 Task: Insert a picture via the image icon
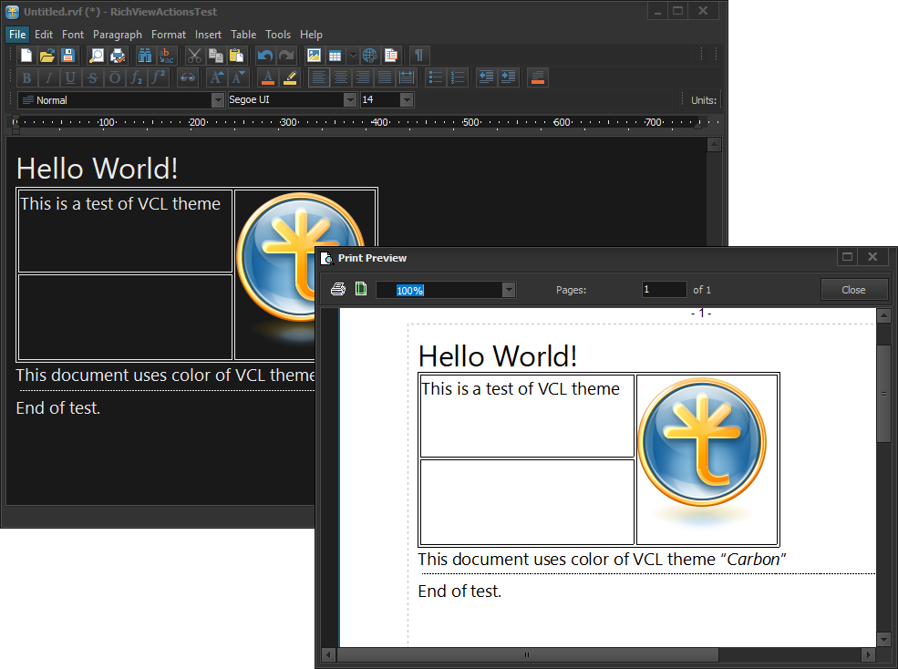point(314,56)
